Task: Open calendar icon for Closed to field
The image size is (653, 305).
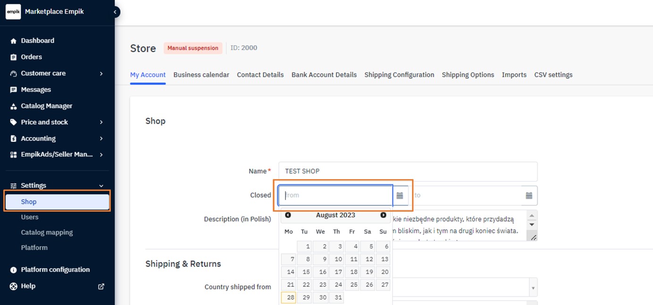Action: click(529, 196)
